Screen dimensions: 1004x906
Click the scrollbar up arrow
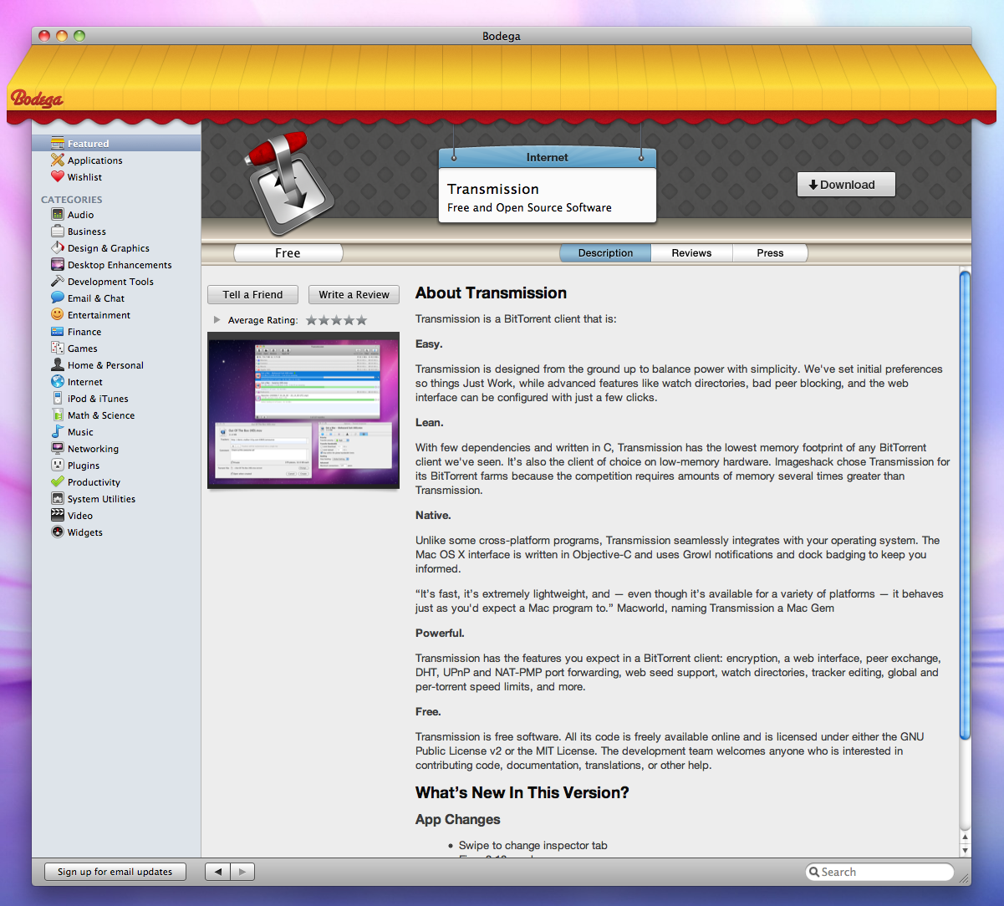click(x=965, y=837)
